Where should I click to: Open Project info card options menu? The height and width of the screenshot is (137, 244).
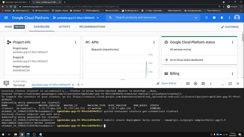[x=75, y=42]
